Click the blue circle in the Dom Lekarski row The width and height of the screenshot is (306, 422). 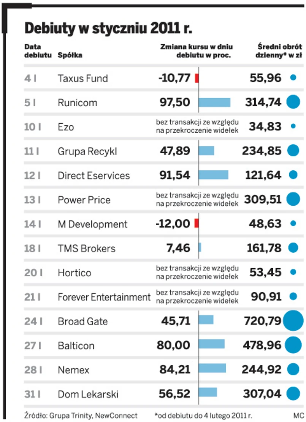pyautogui.click(x=293, y=394)
